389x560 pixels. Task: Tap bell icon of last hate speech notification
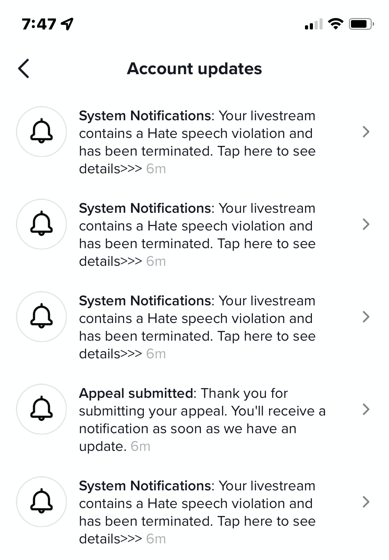coord(41,502)
